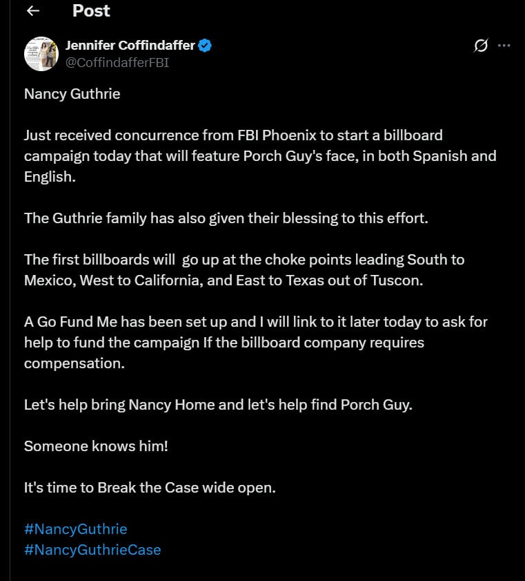Open the Grok explain-post icon

point(481,46)
